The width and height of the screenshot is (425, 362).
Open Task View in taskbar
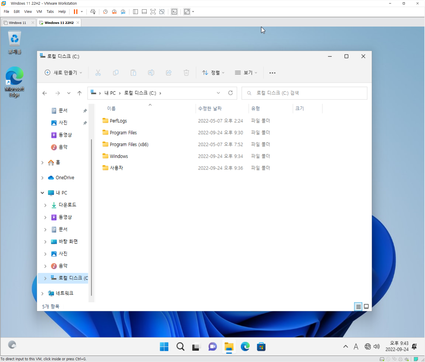point(196,347)
